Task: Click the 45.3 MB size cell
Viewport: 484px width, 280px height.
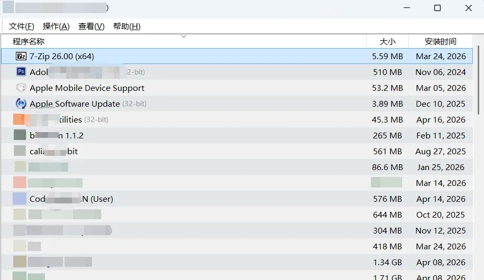Action: point(387,119)
